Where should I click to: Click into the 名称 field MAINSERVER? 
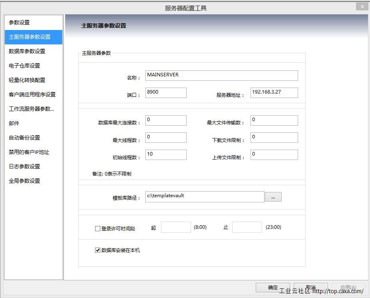221,76
